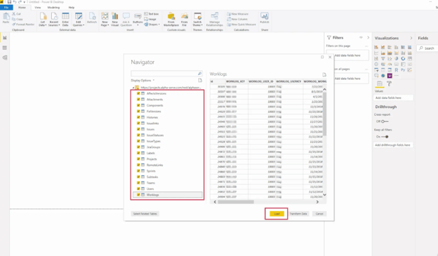Toggle the Cross-report switch
Viewport: 438px width, 256px height.
click(385, 121)
